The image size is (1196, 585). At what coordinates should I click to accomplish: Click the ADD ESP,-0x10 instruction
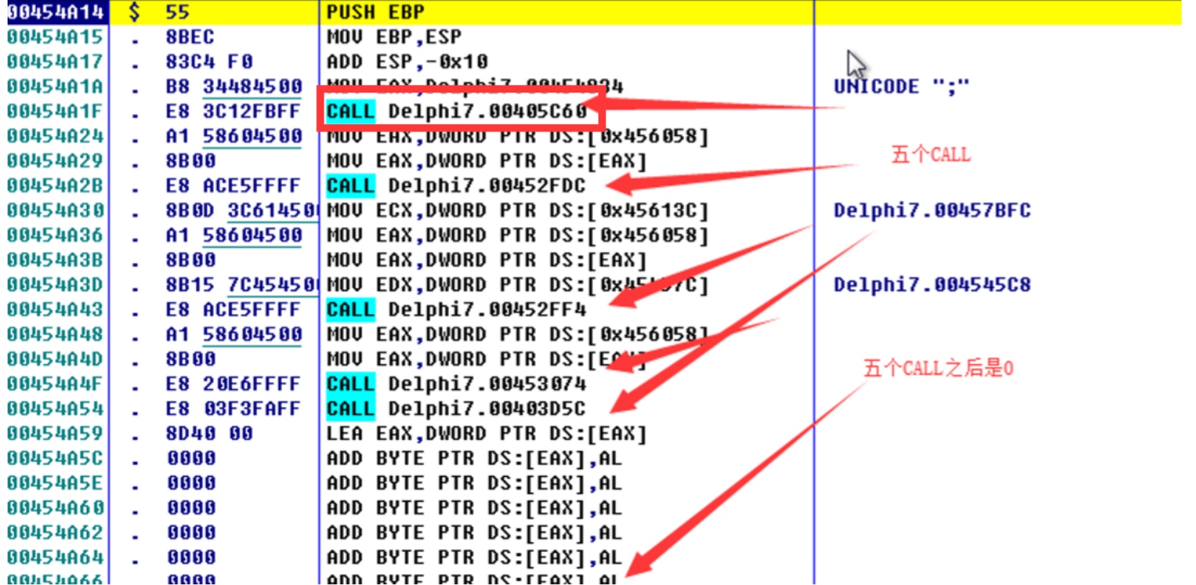[x=407, y=62]
